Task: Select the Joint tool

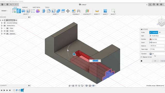Action: click(79, 11)
